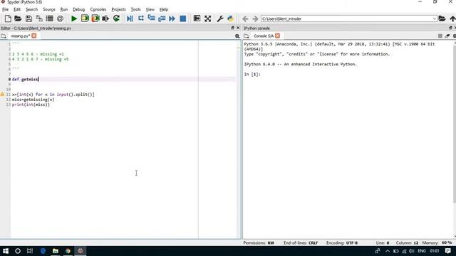Run the file with the green play button

coord(74,18)
